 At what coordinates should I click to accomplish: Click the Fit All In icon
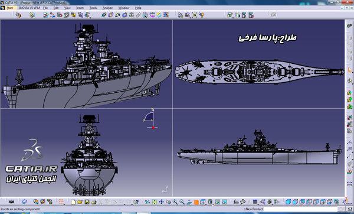[154, 202]
